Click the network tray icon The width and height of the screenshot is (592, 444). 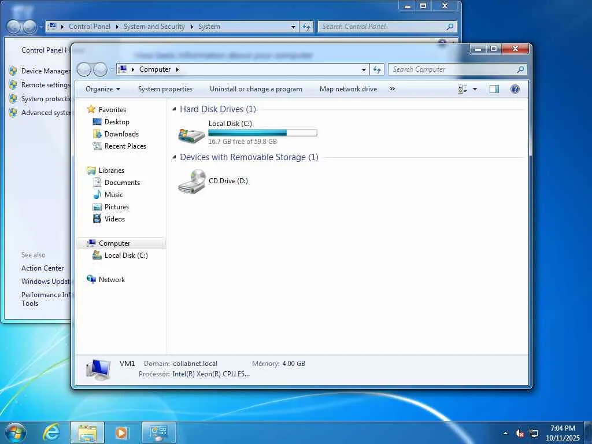click(x=534, y=433)
